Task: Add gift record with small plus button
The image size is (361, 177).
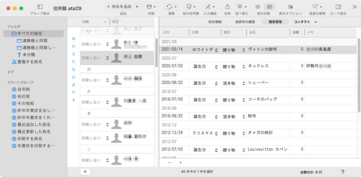Action: click(180, 163)
